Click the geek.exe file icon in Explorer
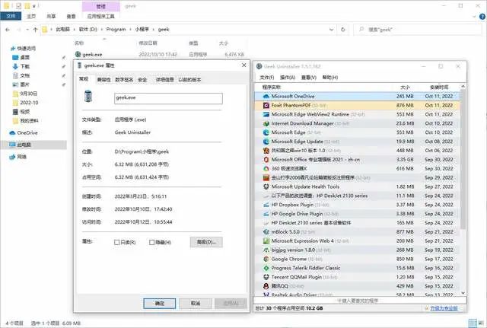The image size is (487, 328). click(x=78, y=54)
